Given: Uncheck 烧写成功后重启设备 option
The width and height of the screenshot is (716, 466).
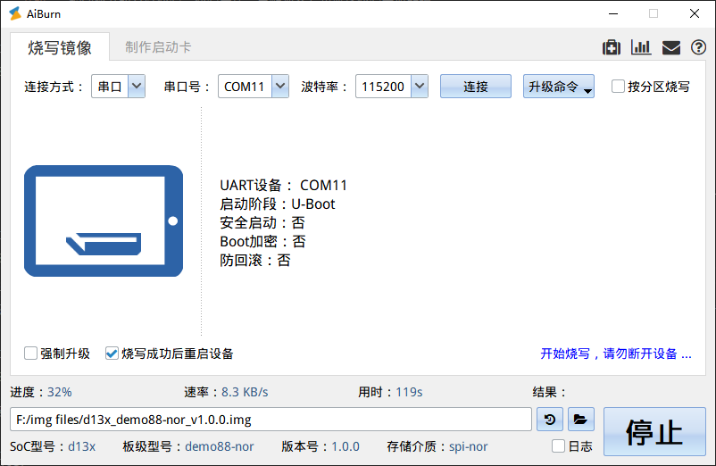Looking at the screenshot, I should (x=112, y=354).
